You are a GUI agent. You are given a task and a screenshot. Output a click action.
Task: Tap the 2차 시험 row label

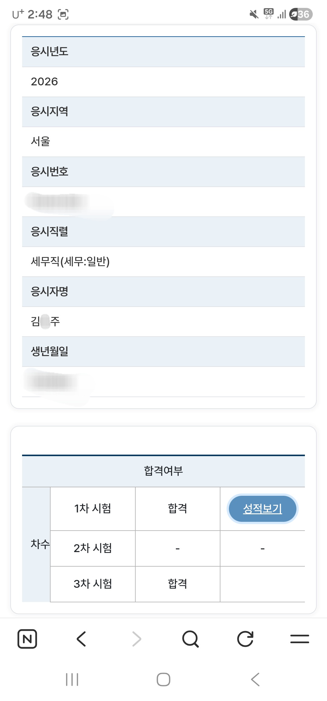click(93, 548)
